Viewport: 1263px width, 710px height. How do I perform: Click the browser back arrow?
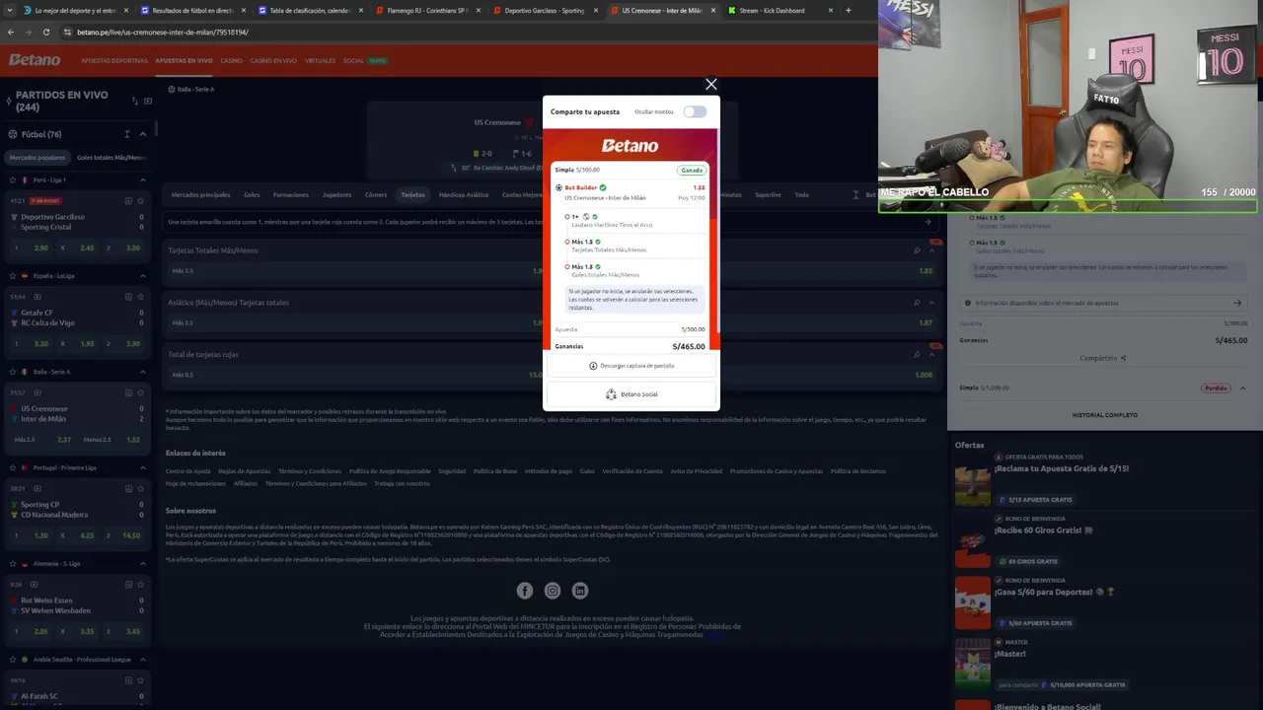click(x=11, y=33)
